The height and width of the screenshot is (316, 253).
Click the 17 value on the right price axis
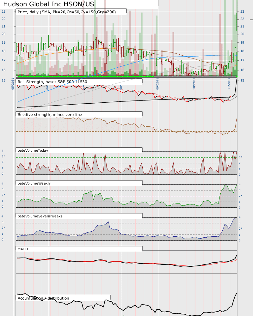click(x=242, y=60)
